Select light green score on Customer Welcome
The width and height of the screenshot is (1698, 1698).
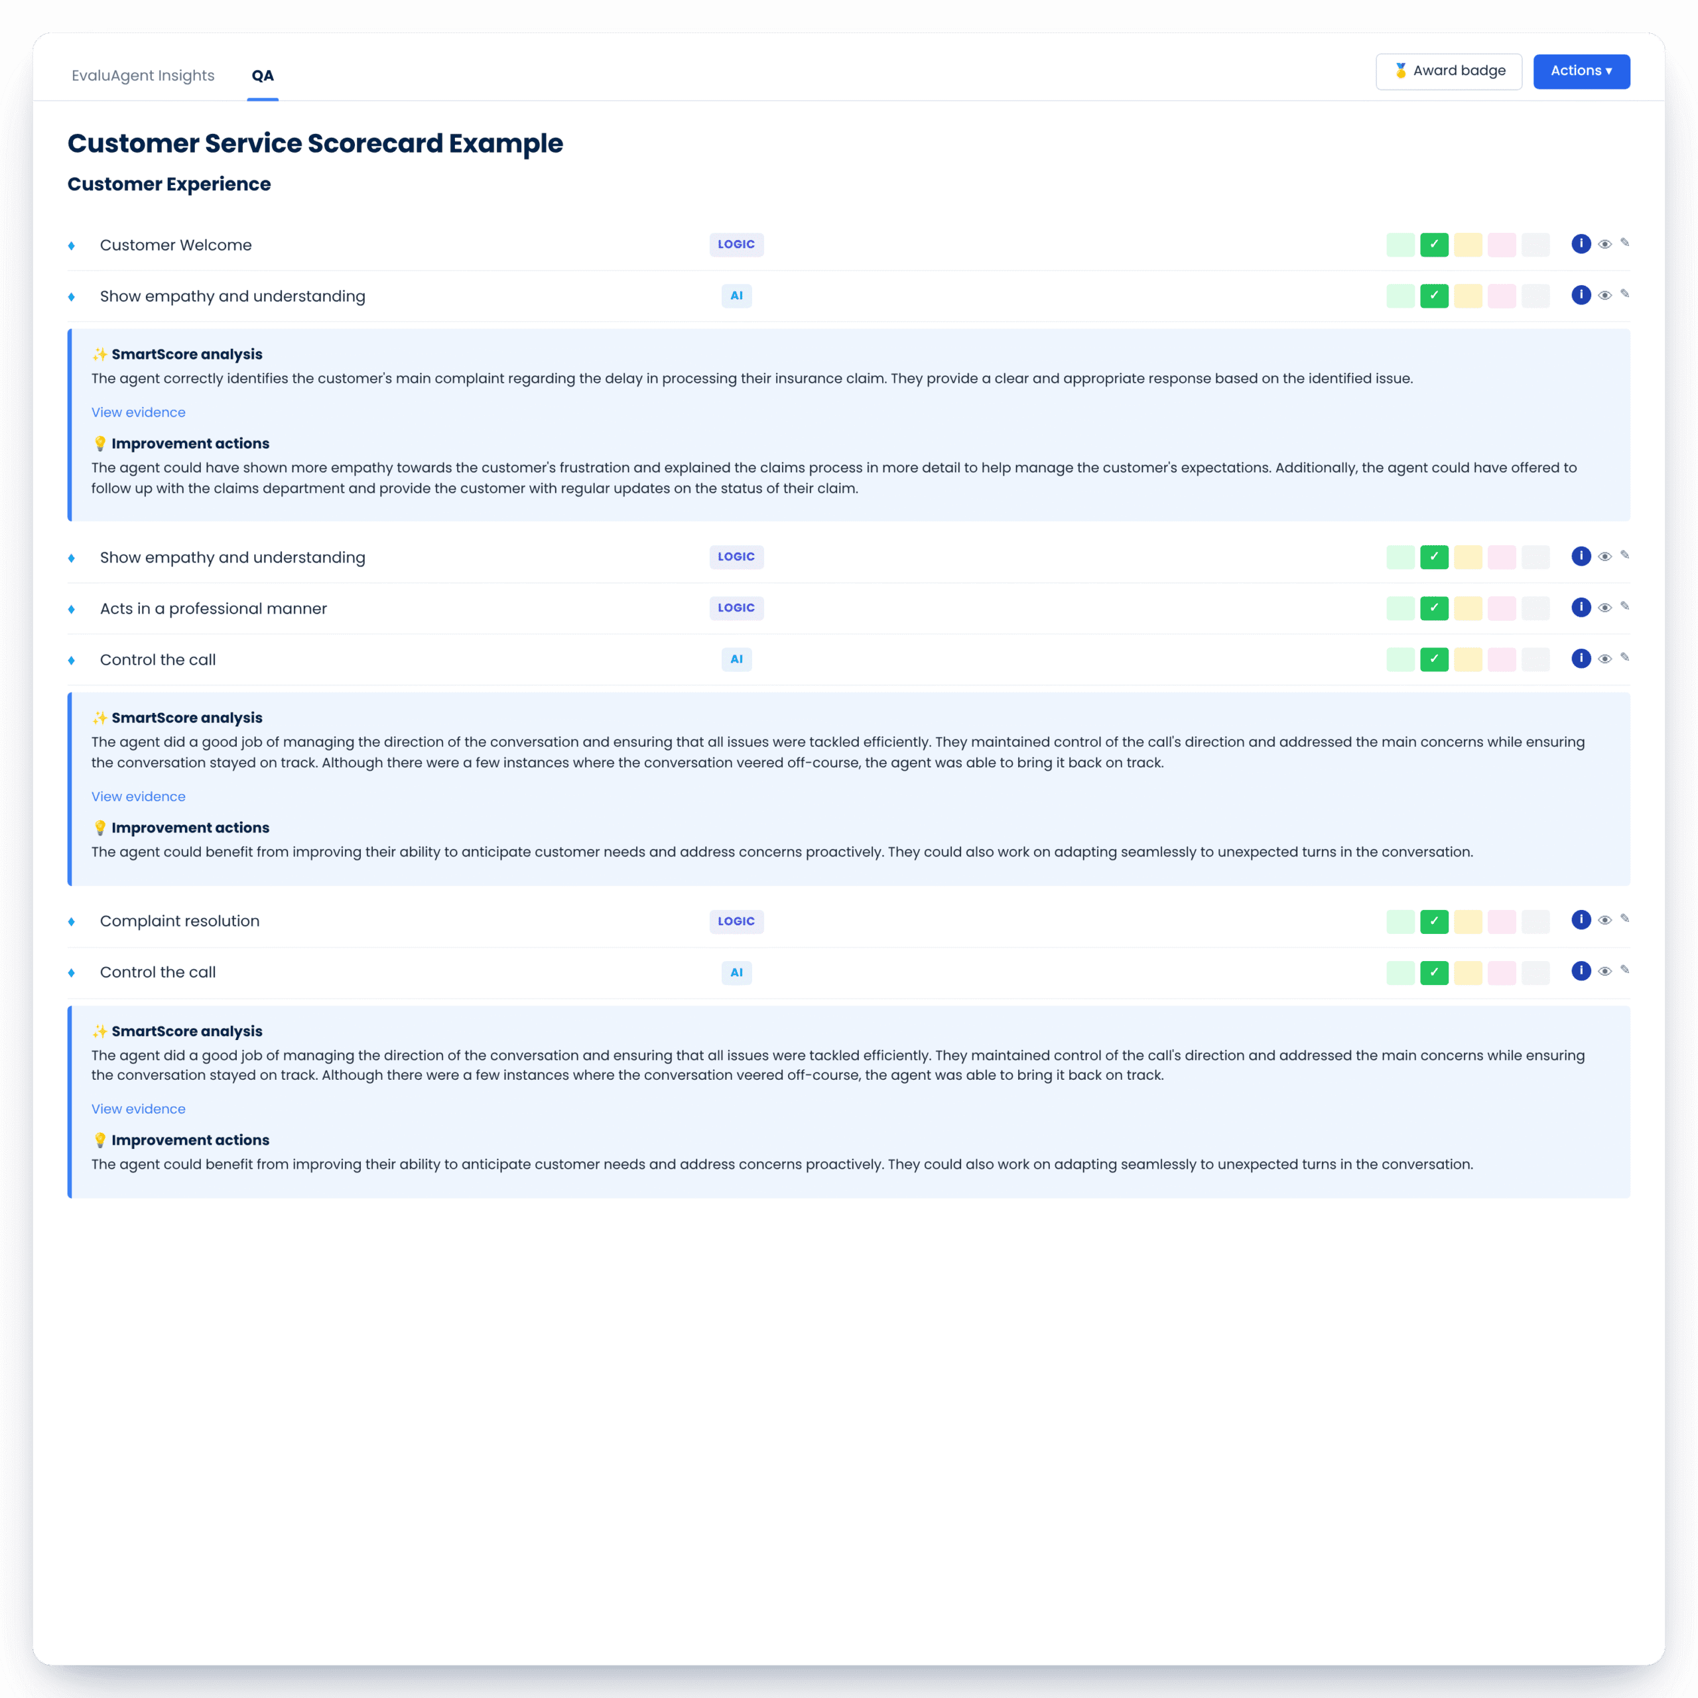click(1400, 244)
